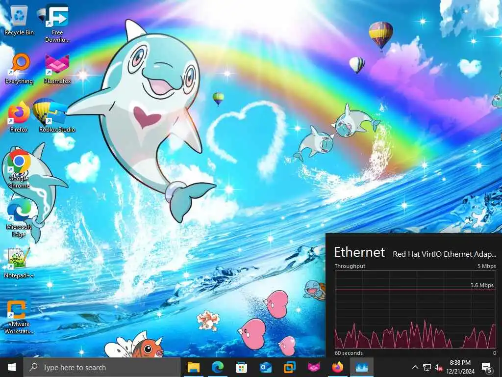Viewport: 502px width, 377px height.
Task: Select the Firefox desktop shortcut
Action: 19,117
